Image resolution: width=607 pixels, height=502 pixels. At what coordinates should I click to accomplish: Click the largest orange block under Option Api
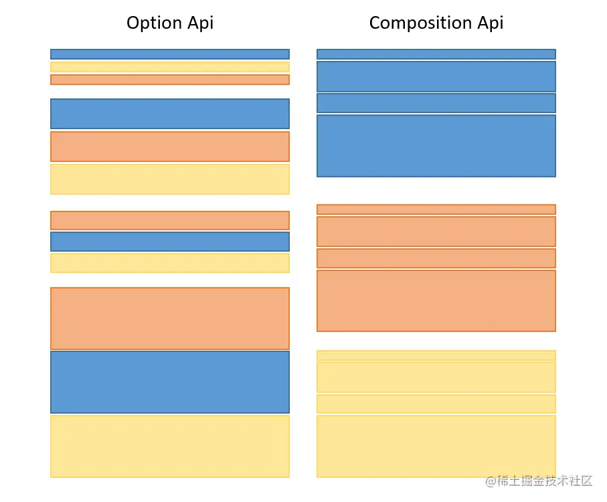click(170, 319)
